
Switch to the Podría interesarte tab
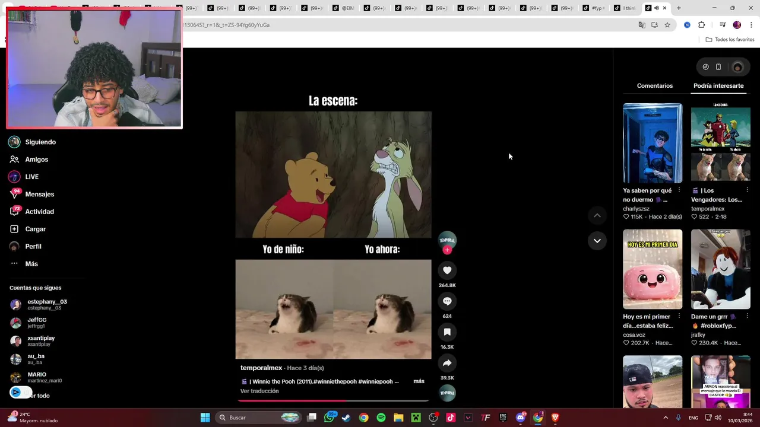pos(718,86)
